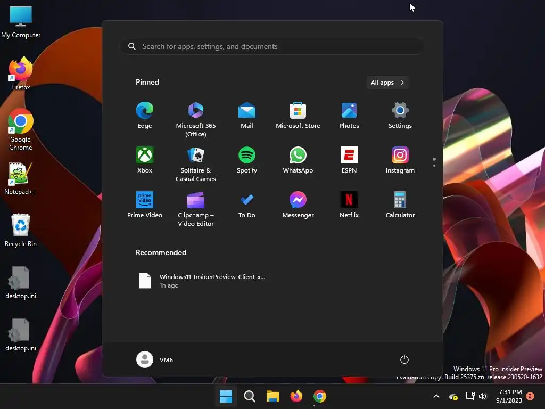Open the Calculator app

pyautogui.click(x=400, y=205)
